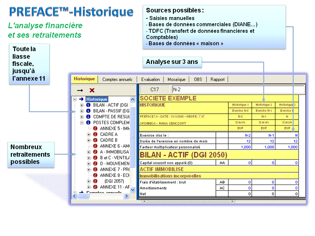Select the BILAN - PASSIF tree label
Screen dimensions: 315x236
click(111, 111)
